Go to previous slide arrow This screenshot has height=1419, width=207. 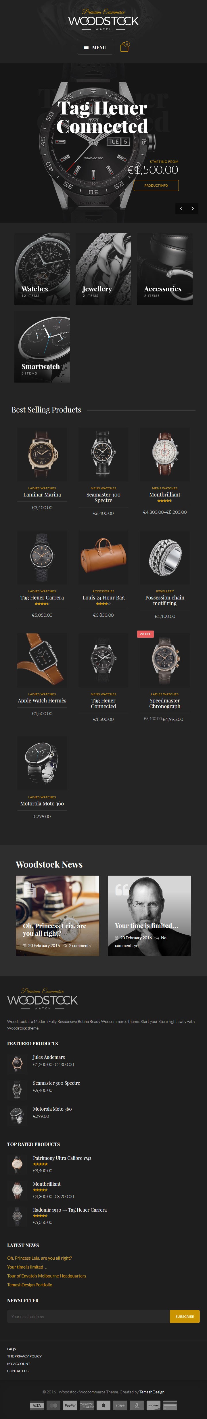point(181,208)
